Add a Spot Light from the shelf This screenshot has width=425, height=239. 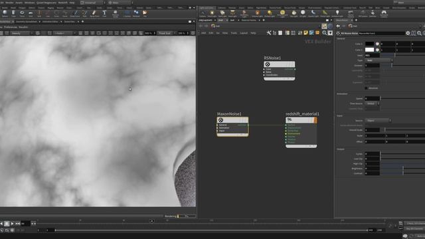click(x=222, y=13)
